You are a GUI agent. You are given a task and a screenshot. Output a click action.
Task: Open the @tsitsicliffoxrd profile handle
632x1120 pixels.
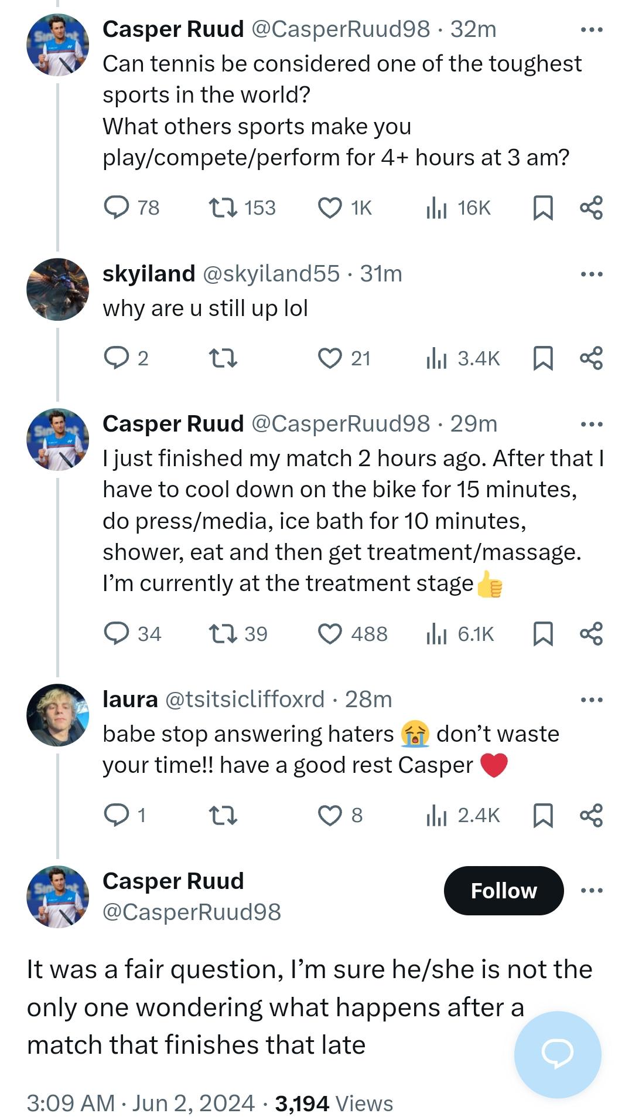click(x=245, y=699)
